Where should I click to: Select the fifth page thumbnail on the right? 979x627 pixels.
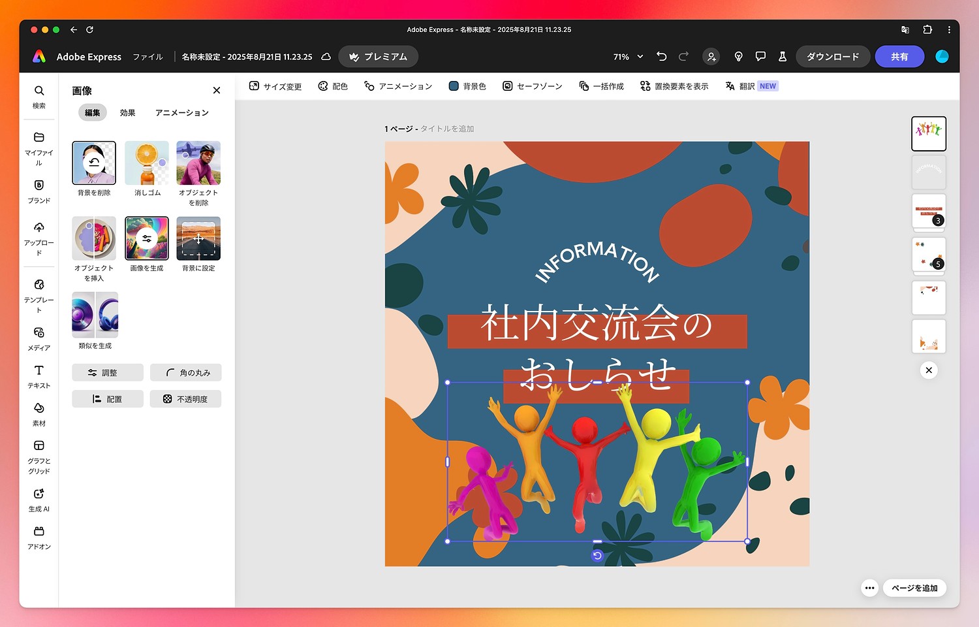click(x=928, y=298)
